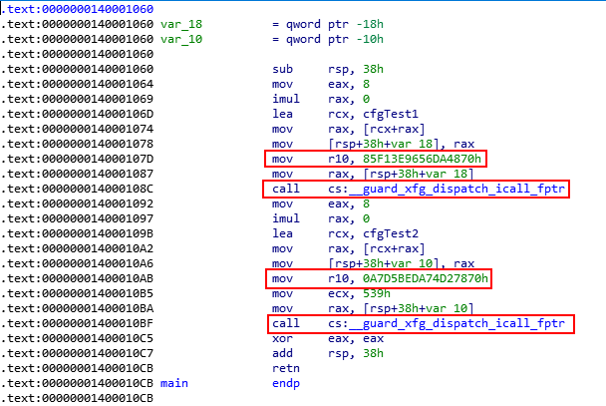Click [rsp+38h+var_10] operand at address 1400010A6

coord(384,263)
